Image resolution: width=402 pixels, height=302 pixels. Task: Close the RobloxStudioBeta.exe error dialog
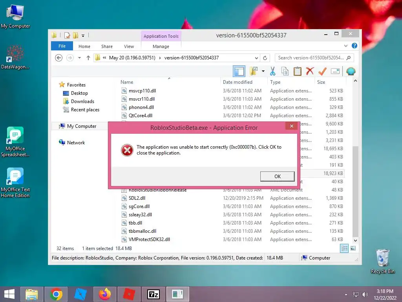point(292,126)
